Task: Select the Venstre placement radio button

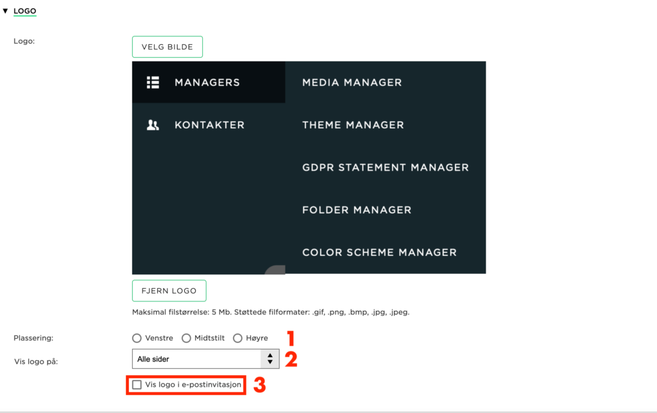Action: click(137, 338)
